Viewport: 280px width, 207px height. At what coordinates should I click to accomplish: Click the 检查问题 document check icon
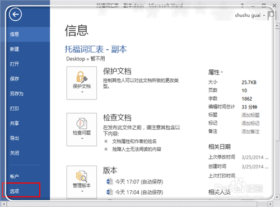82,129
